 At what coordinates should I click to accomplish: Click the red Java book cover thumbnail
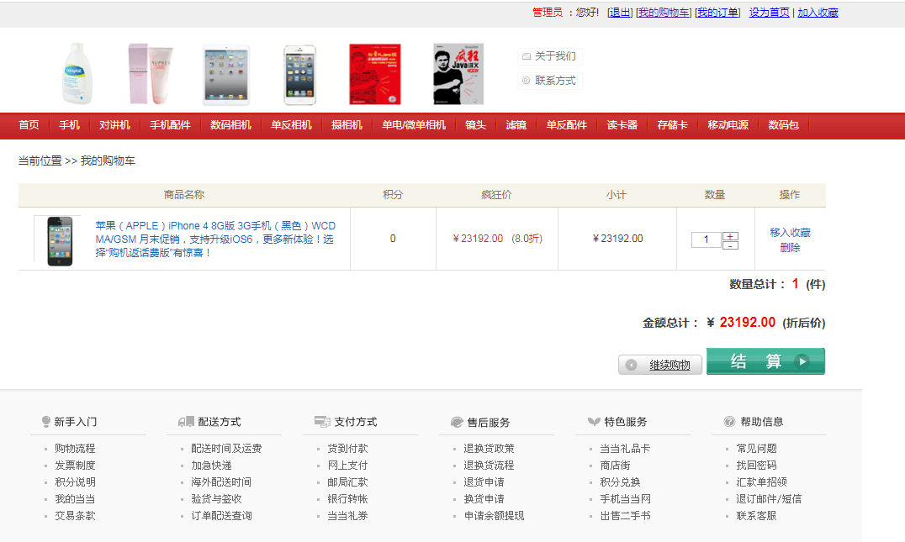(x=374, y=74)
